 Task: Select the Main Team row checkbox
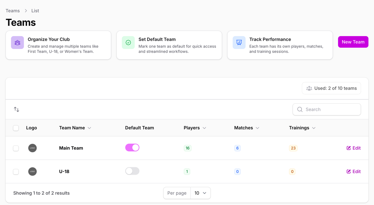[16, 148]
